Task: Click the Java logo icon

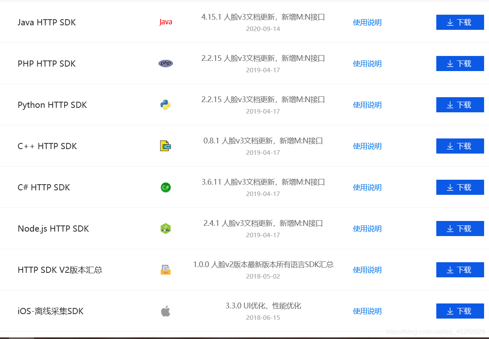Action: pyautogui.click(x=165, y=22)
